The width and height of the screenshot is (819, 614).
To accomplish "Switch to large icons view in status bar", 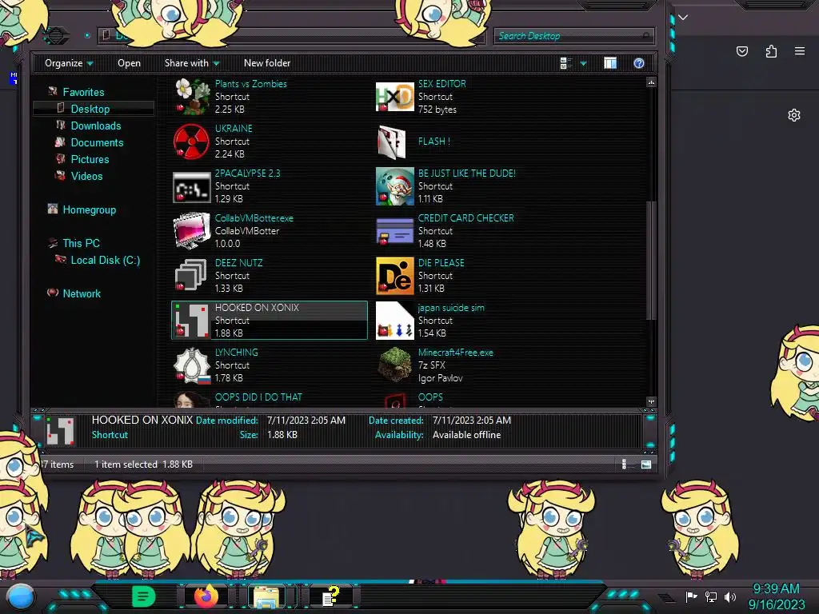I will pyautogui.click(x=646, y=464).
